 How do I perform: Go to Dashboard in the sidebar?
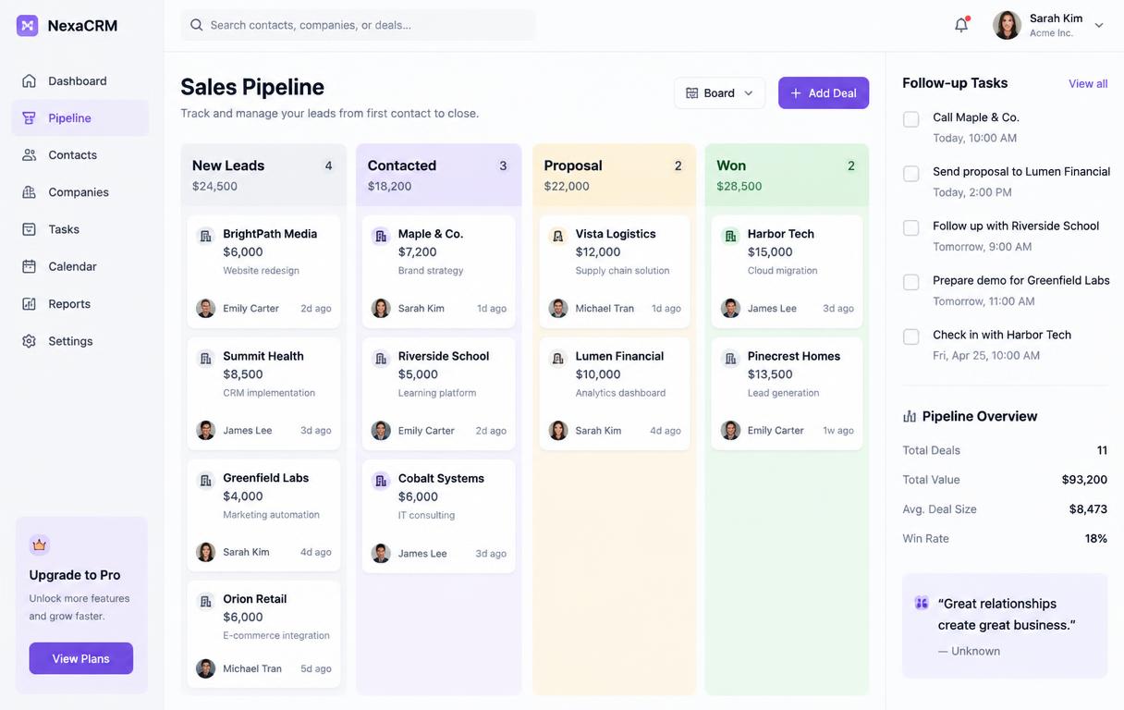(79, 81)
